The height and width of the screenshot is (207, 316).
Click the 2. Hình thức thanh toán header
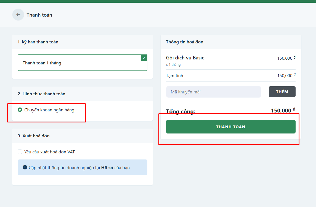(41, 94)
